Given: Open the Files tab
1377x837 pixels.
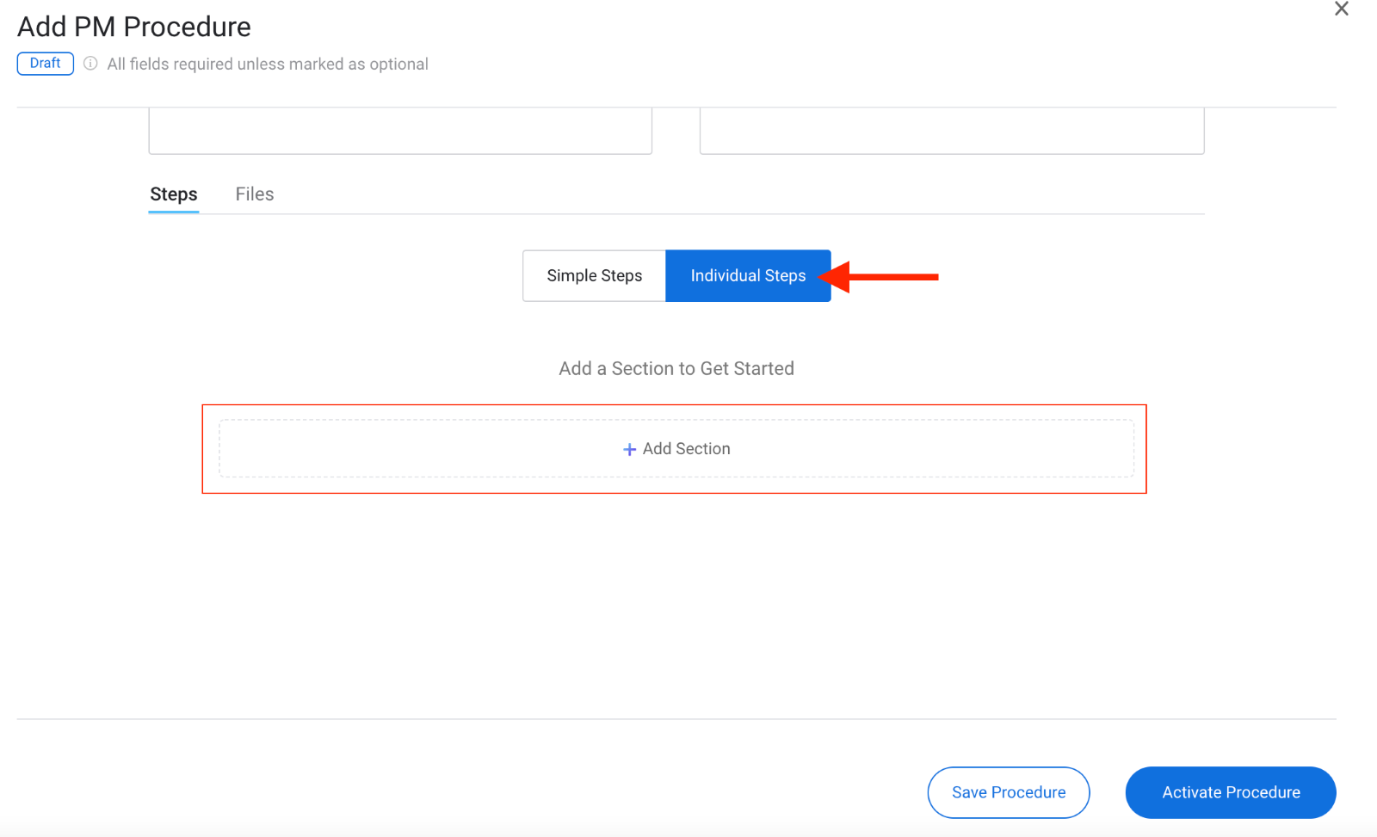Looking at the screenshot, I should point(255,194).
